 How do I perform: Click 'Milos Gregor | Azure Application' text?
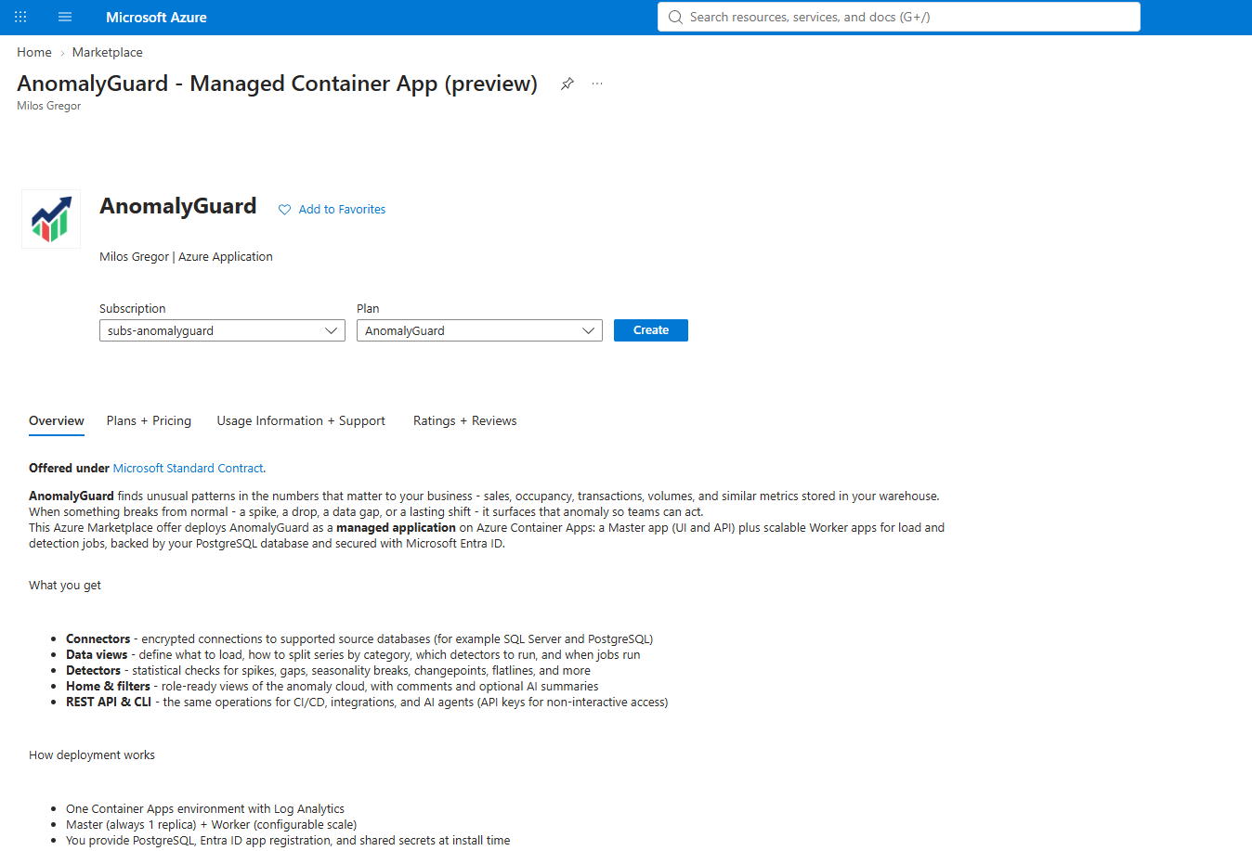click(x=186, y=256)
